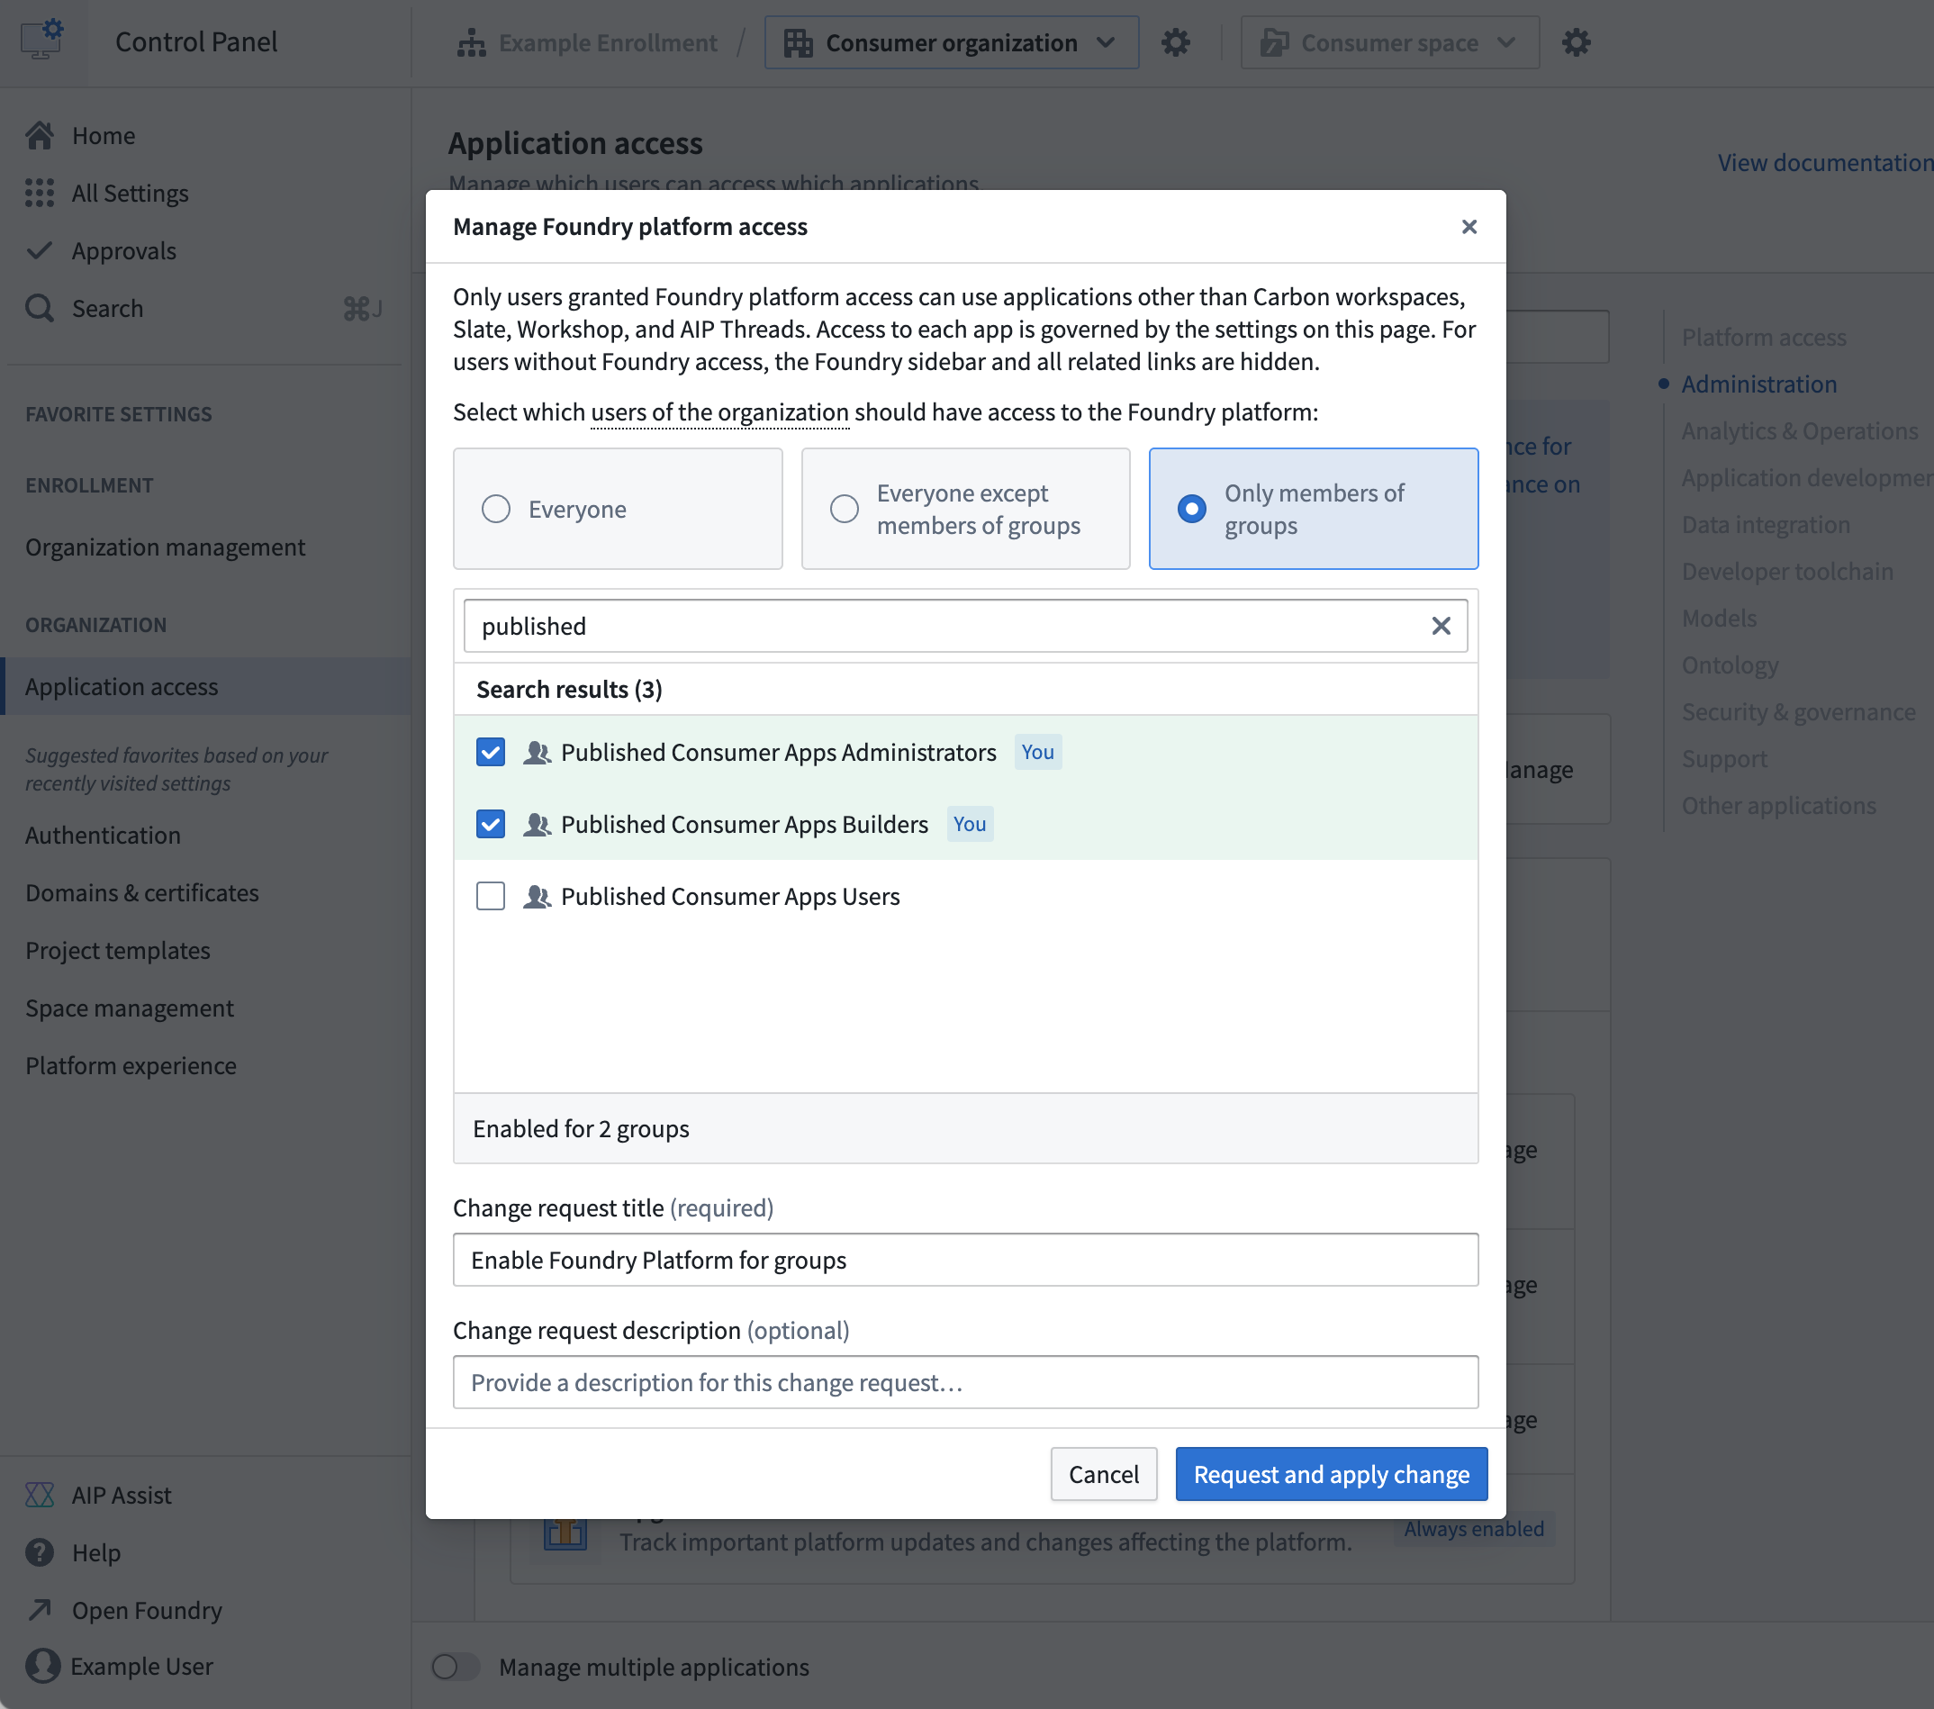Check the Published Consumer Apps Users checkbox
The width and height of the screenshot is (1934, 1709).
(x=490, y=895)
